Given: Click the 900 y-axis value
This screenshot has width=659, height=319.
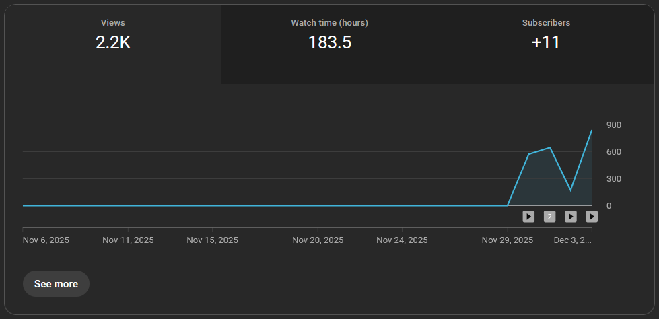Looking at the screenshot, I should point(614,125).
